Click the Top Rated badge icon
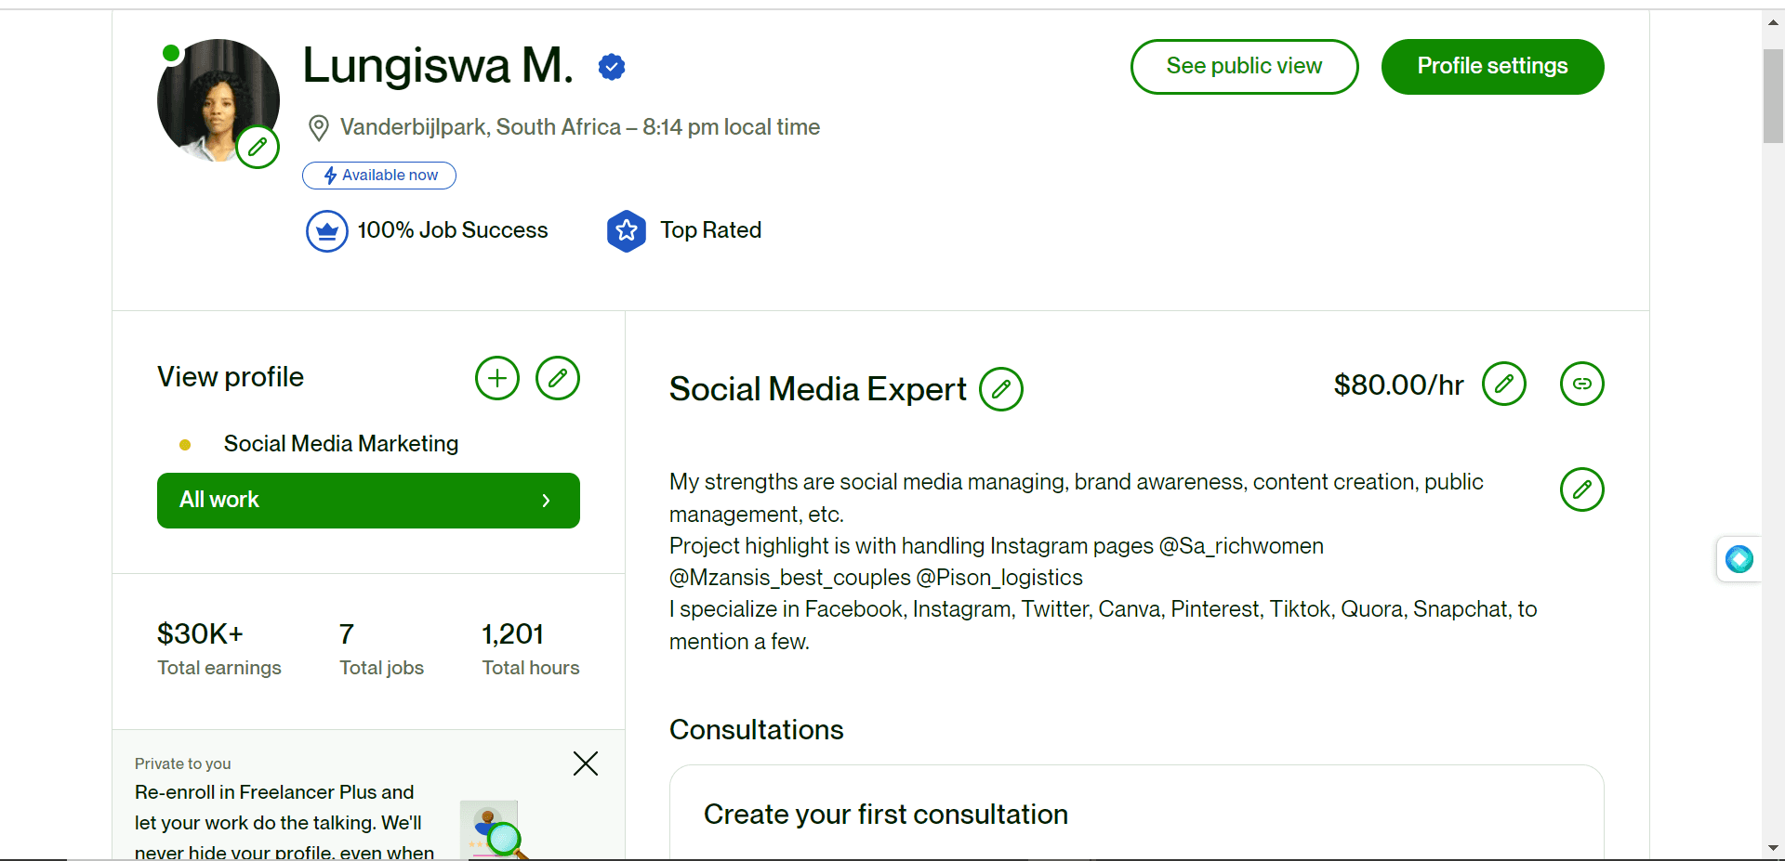This screenshot has height=861, width=1785. (627, 230)
